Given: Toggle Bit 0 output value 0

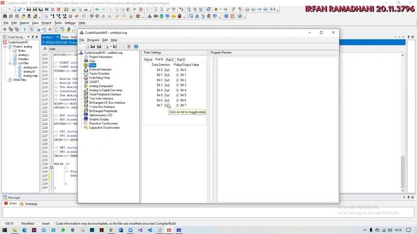Looking at the screenshot, I should [x=177, y=70].
